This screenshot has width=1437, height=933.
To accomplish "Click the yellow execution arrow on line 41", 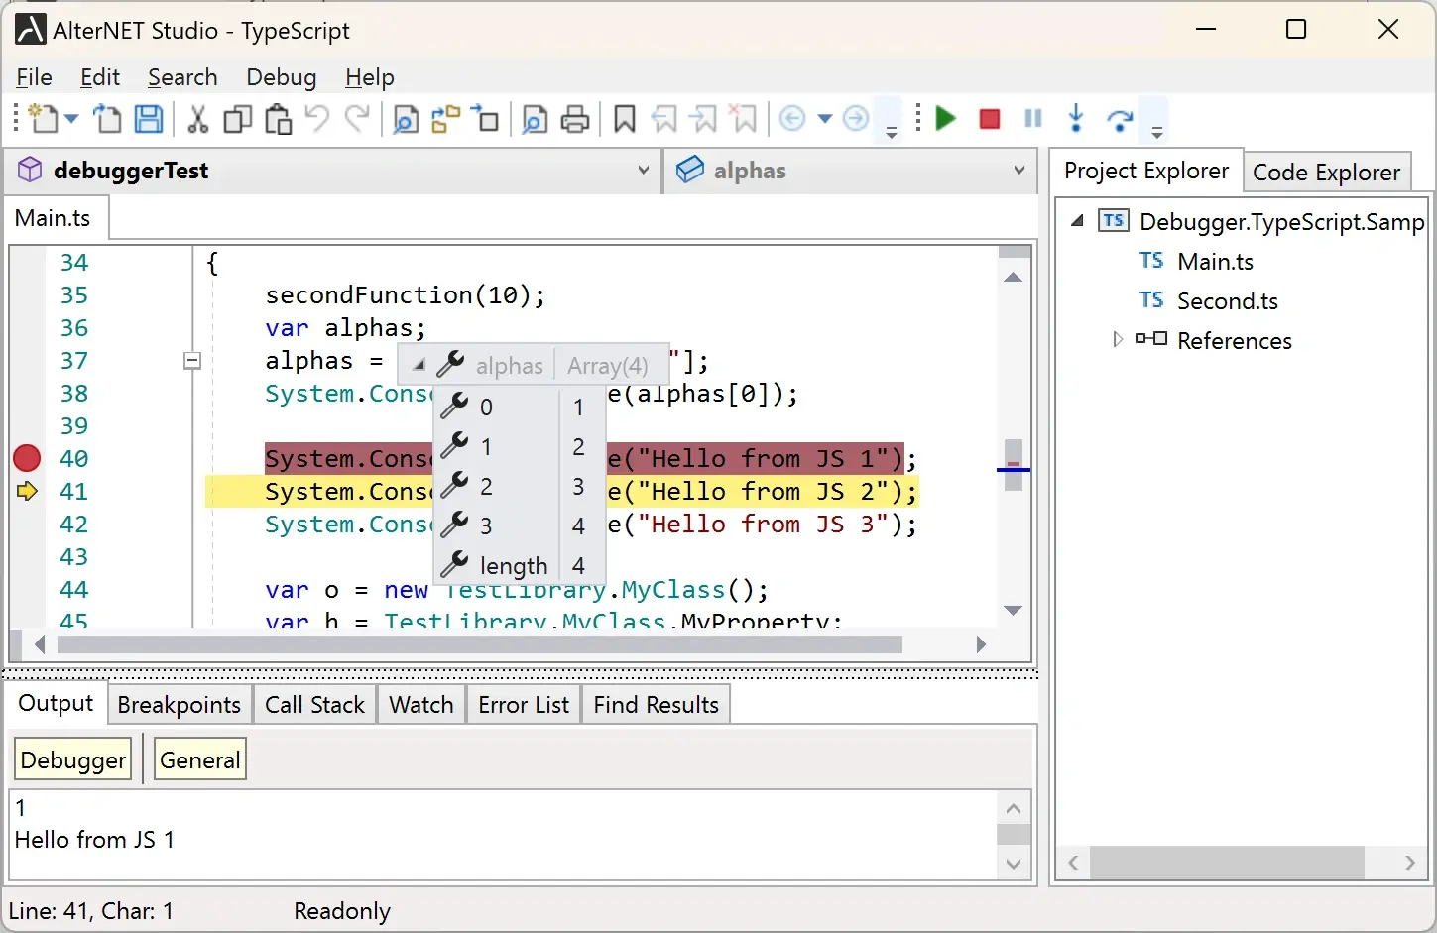I will [x=26, y=491].
